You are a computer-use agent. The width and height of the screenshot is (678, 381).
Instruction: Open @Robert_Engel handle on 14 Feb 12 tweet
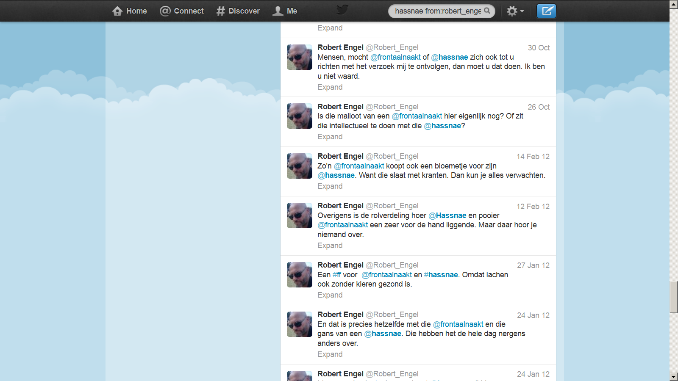coord(392,156)
